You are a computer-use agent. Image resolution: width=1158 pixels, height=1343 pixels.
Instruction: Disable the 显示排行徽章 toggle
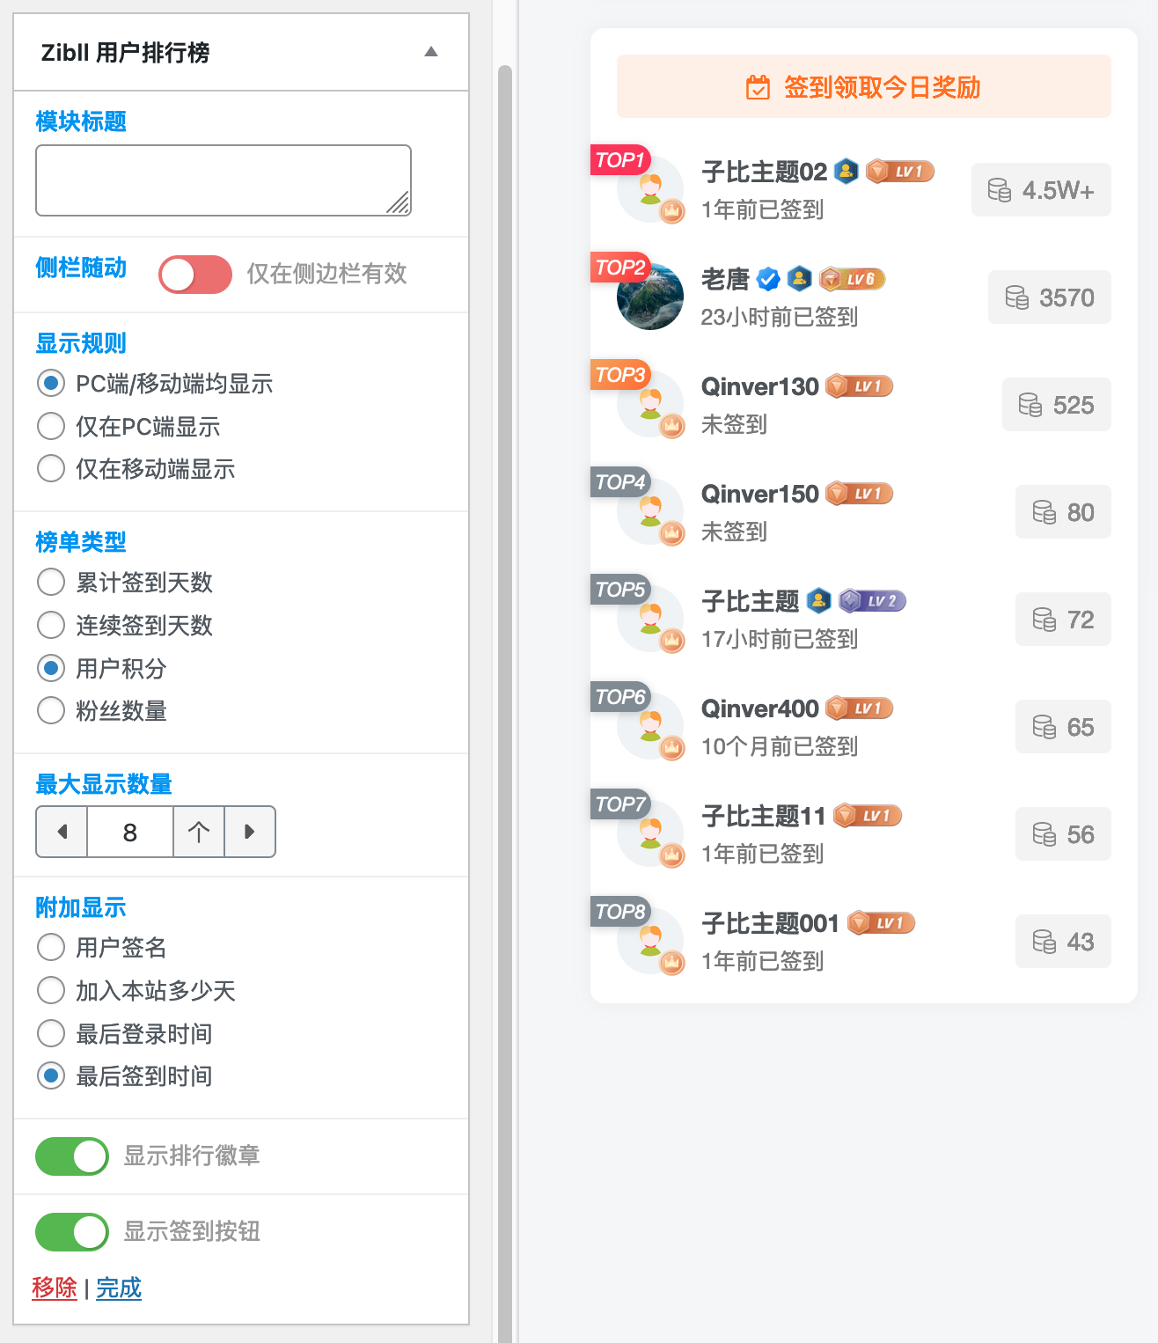[71, 1156]
